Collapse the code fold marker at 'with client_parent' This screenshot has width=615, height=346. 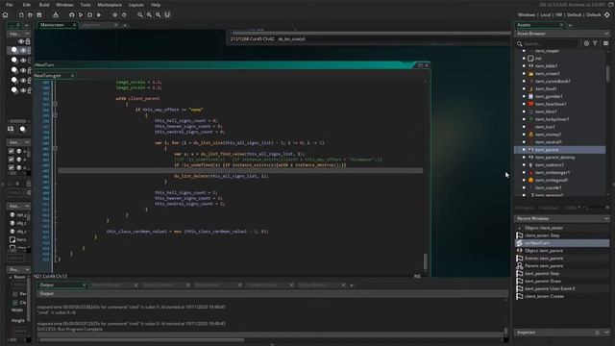click(x=55, y=105)
